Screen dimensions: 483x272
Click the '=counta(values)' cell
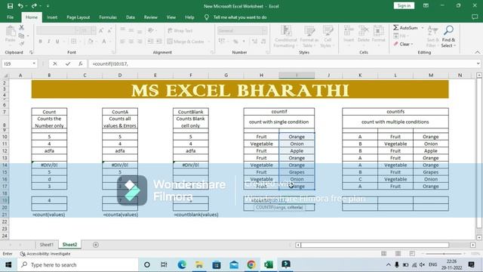coord(121,215)
